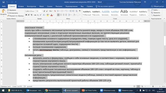Open the font size 10 dropdown
The height and width of the screenshot is (93, 166).
(x=42, y=11)
